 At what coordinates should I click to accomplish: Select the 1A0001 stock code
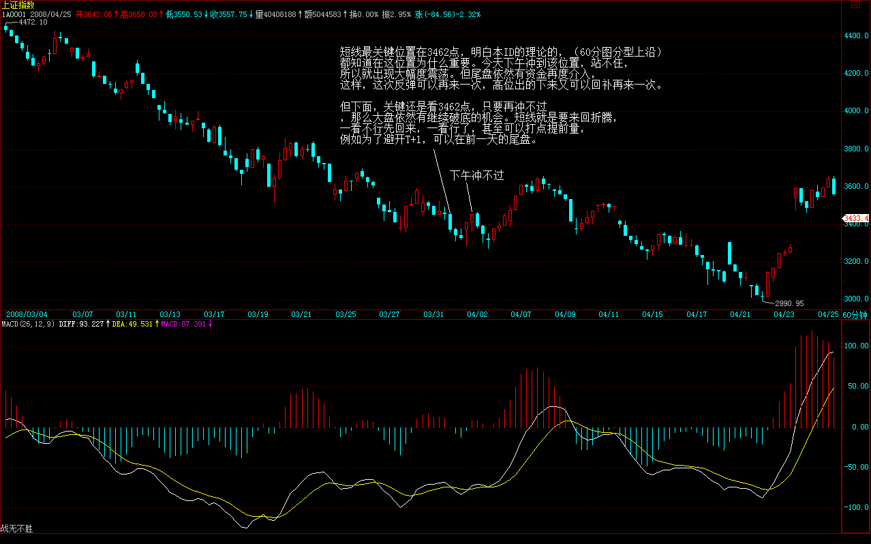[14, 14]
